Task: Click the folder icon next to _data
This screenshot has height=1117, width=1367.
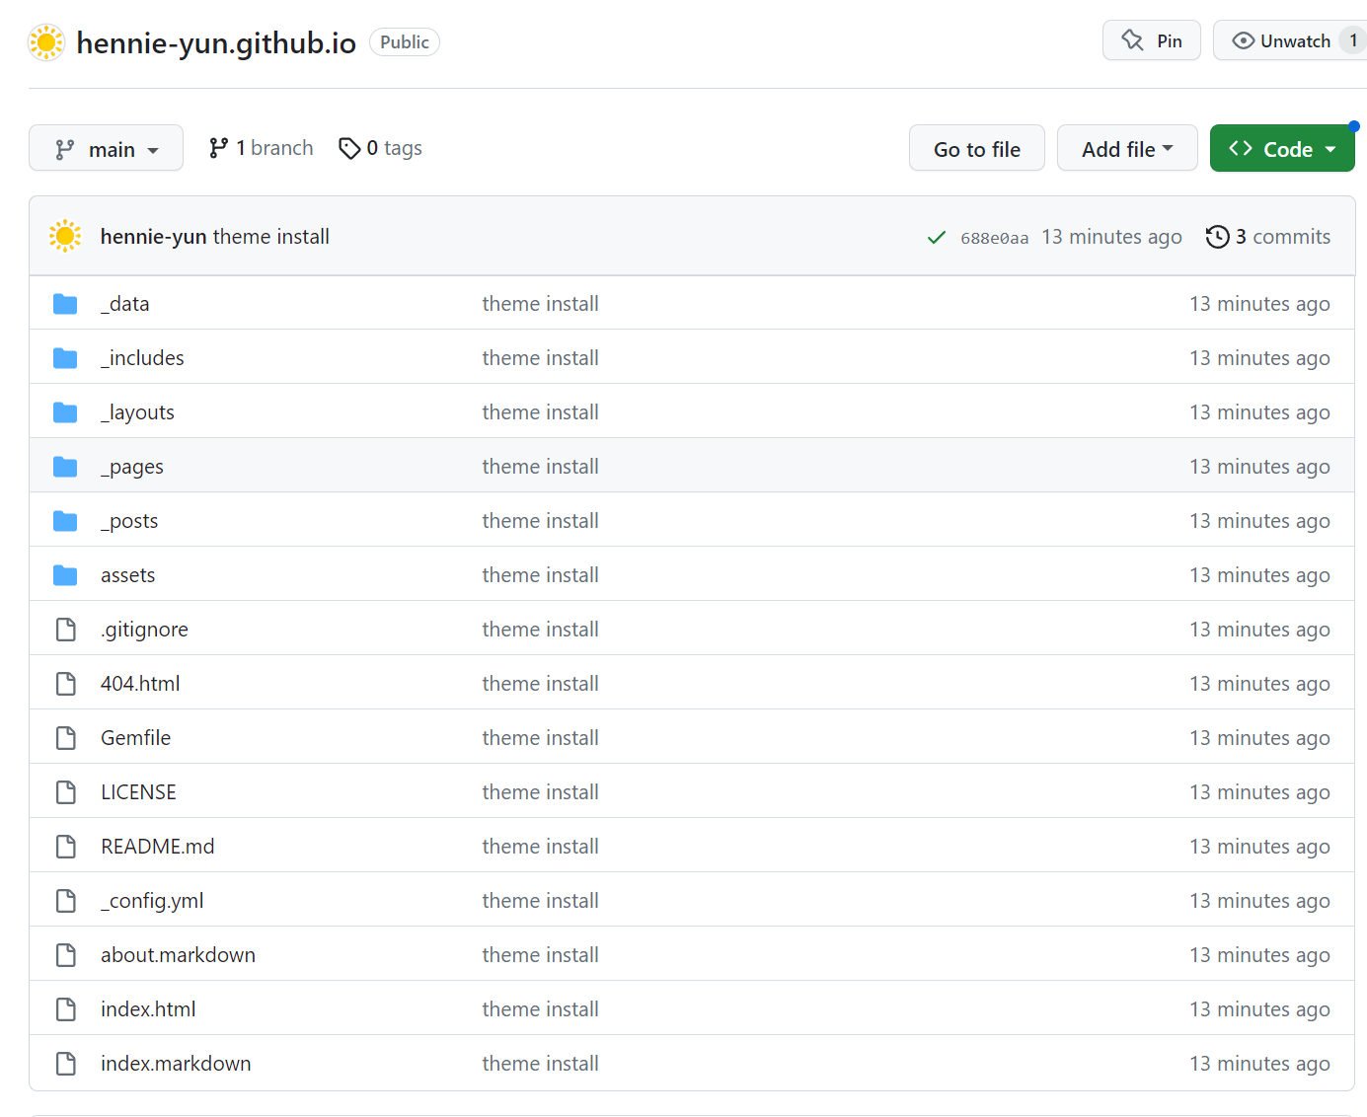Action: (65, 304)
